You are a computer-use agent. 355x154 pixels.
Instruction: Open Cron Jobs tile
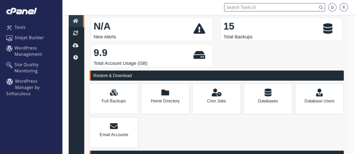(216, 99)
